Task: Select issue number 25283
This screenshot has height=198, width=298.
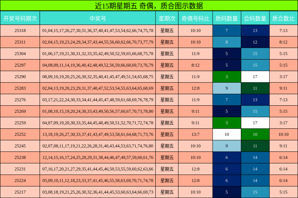Action: [20, 89]
